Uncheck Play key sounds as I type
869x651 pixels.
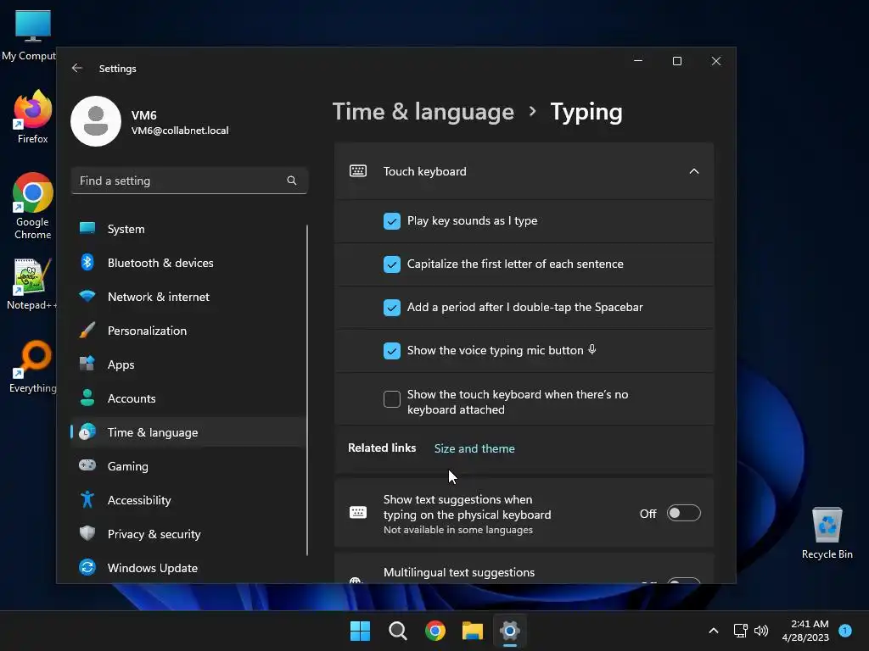coord(392,221)
